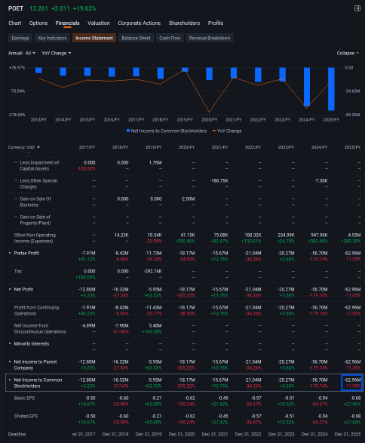Screen dimensions: 365x443
Task: Click the -2.50M gain on sale value
Action: (x=188, y=198)
